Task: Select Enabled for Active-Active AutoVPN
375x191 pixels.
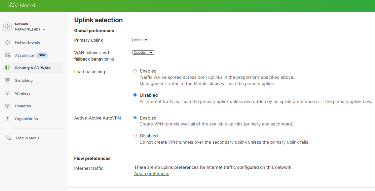Action: (x=135, y=118)
